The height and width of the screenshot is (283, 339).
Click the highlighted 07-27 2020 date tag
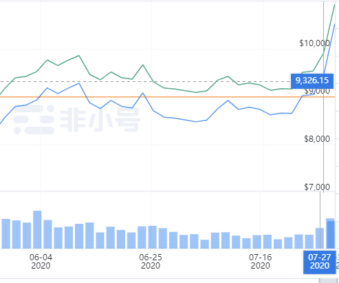(320, 262)
